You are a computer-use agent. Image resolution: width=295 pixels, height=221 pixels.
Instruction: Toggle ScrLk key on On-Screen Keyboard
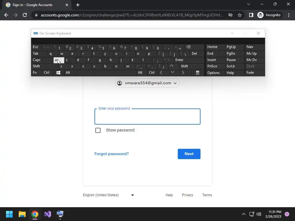(x=235, y=66)
